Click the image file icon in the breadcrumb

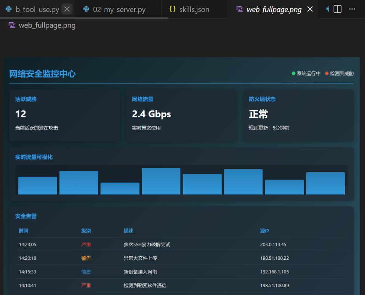coord(12,25)
